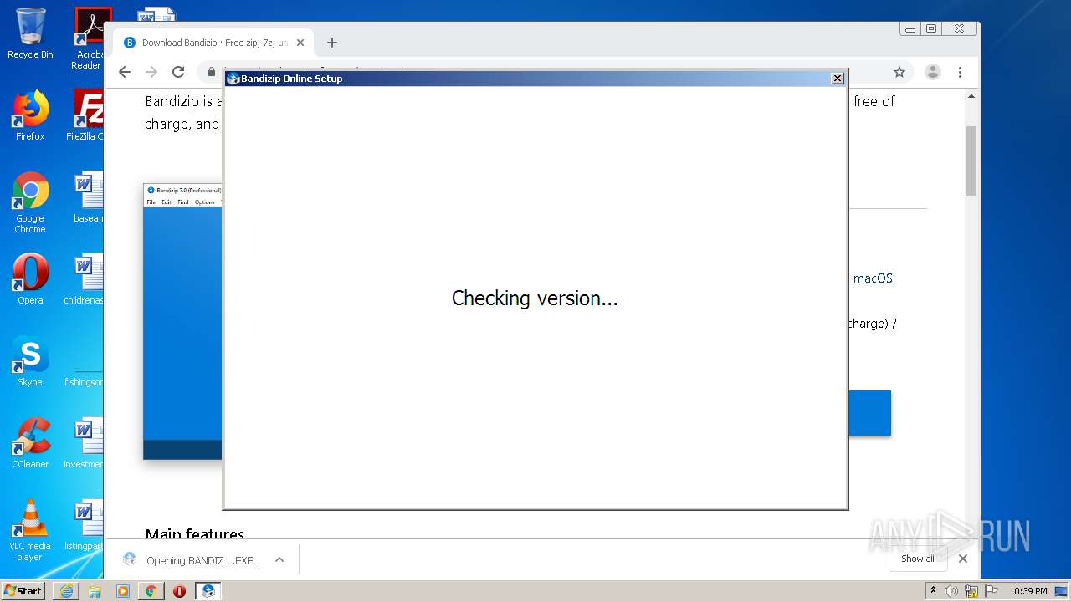Open the investmen Word document icon

(x=85, y=443)
